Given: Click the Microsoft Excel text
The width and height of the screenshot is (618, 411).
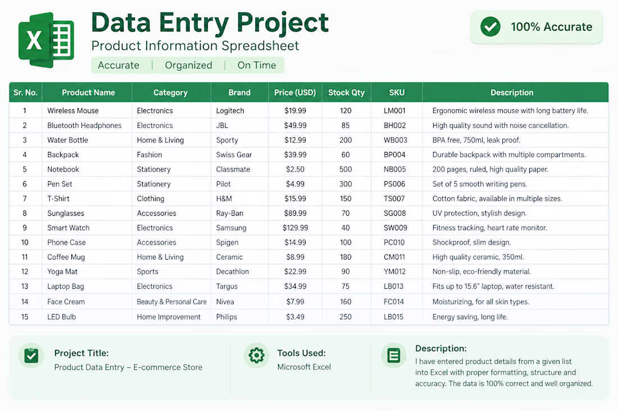Looking at the screenshot, I should pyautogui.click(x=304, y=367).
